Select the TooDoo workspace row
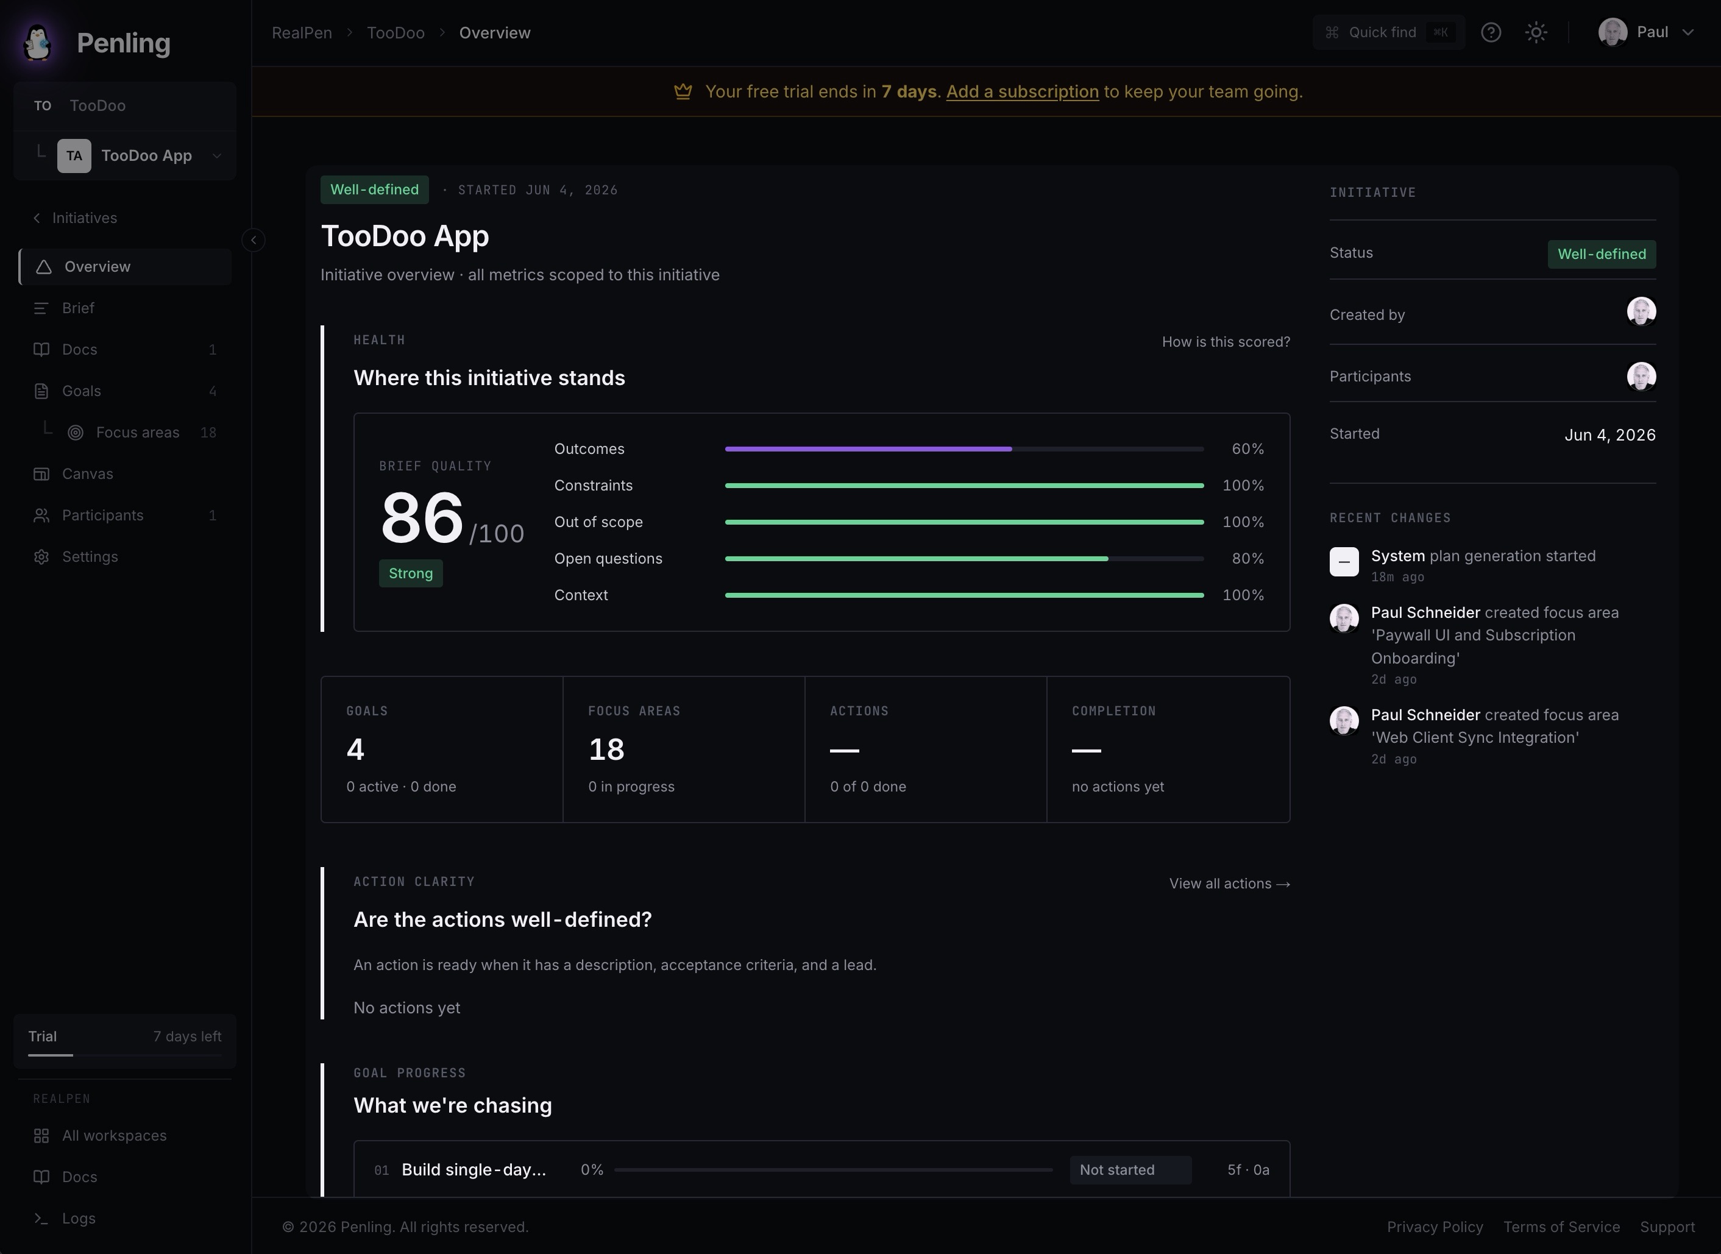Image resolution: width=1721 pixels, height=1254 pixels. 126,105
